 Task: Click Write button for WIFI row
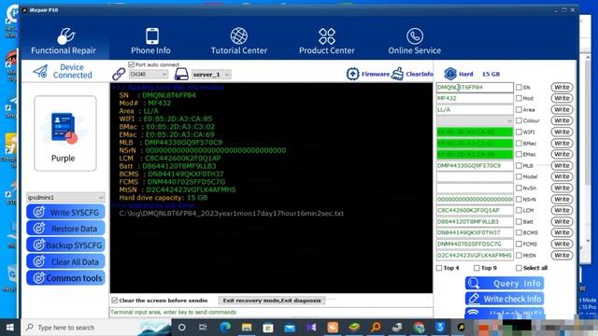(x=562, y=132)
